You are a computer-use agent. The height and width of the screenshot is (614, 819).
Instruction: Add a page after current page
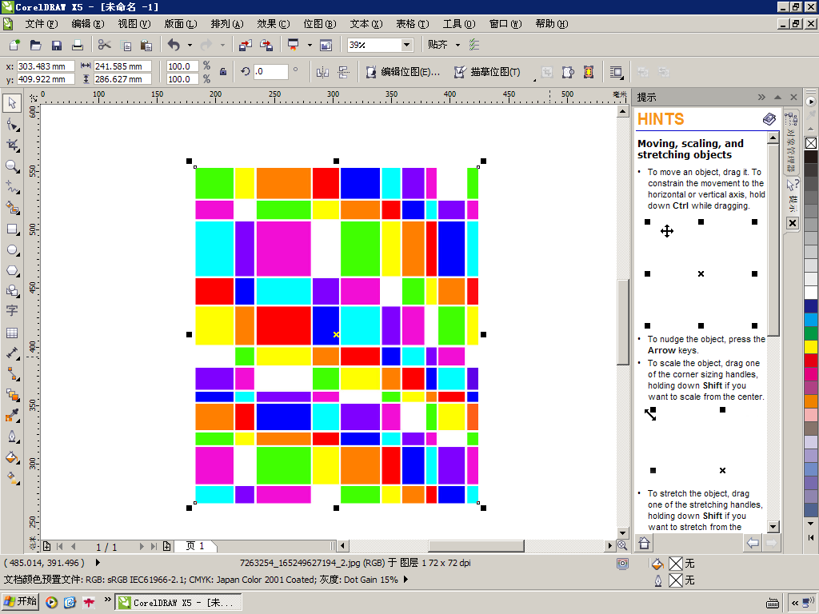tap(166, 546)
